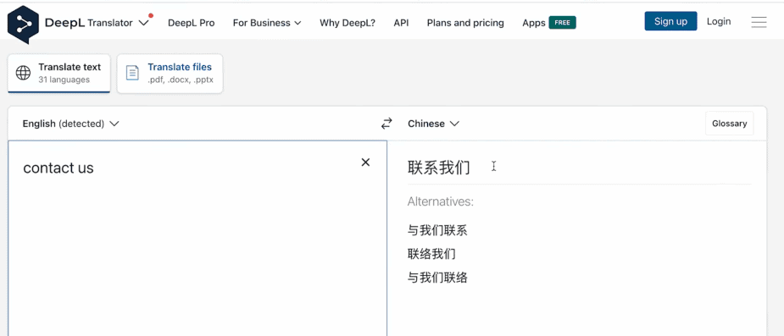Choose alternative 与我们联系
The image size is (784, 336).
[x=437, y=230]
